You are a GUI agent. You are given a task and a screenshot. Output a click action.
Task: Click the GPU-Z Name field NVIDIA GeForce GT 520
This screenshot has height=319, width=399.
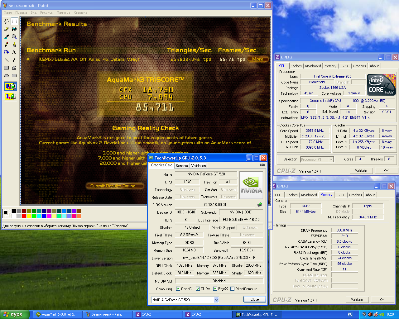[206, 174]
